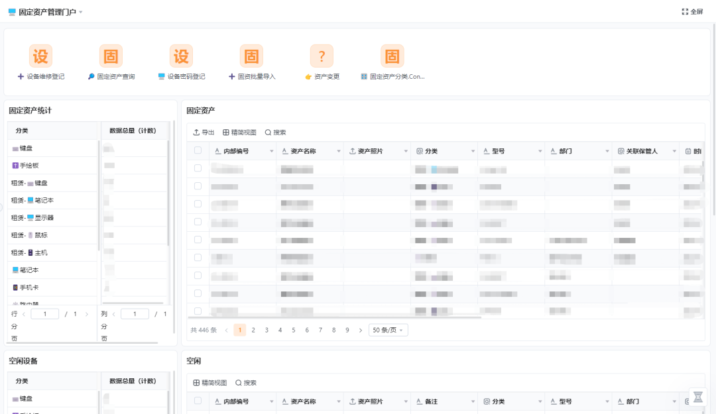
Task: Open the 设备维修登记 shortcut icon
Action: click(40, 56)
